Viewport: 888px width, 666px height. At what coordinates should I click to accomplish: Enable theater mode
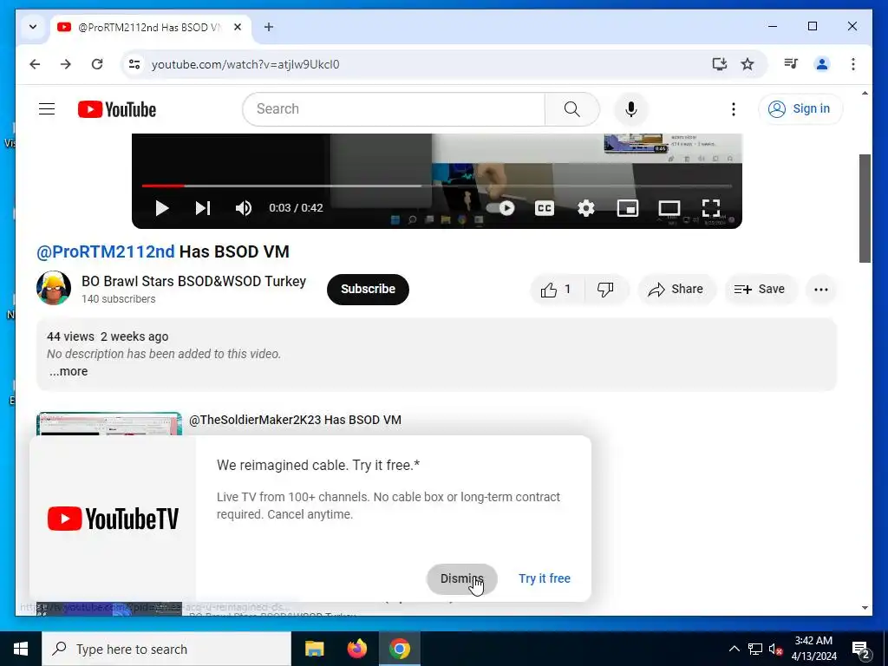click(x=669, y=208)
